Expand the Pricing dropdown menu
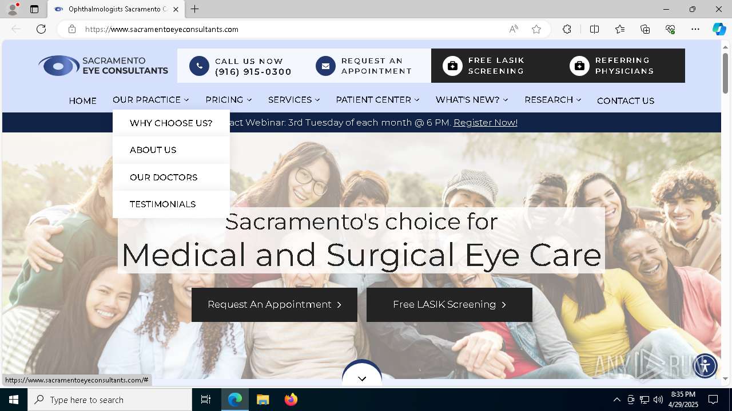The image size is (732, 411). 229,100
